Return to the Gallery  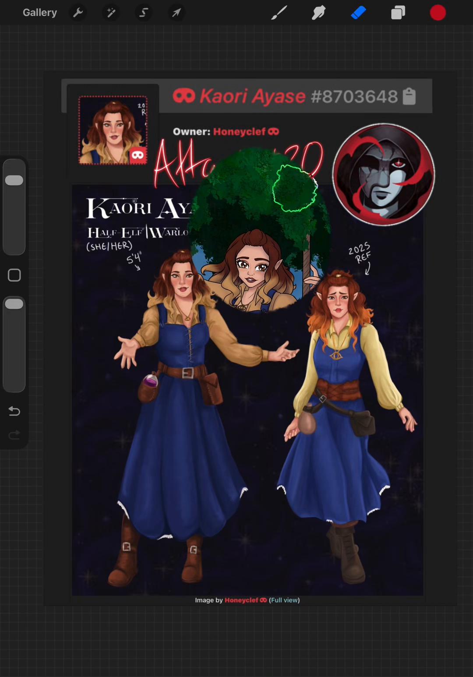[x=40, y=13]
